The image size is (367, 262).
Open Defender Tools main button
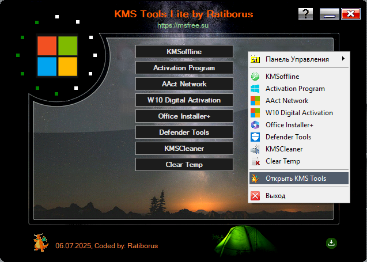pos(184,132)
